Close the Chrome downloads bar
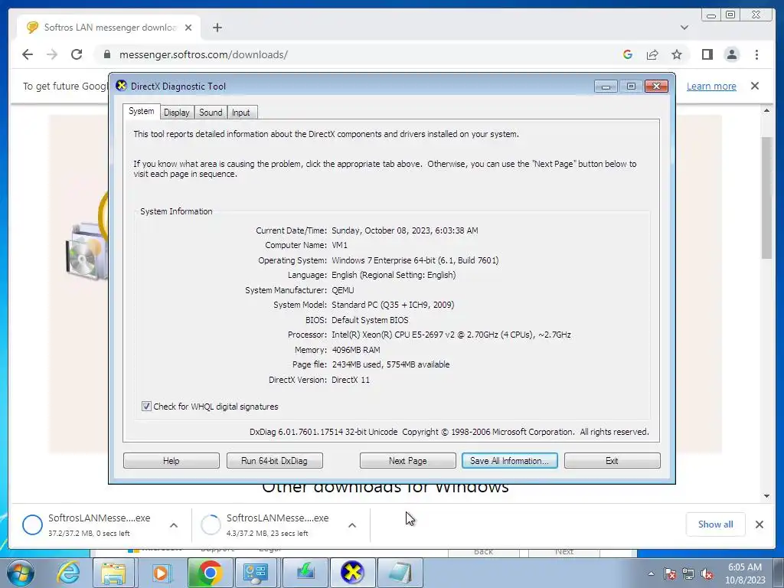This screenshot has height=588, width=784. pyautogui.click(x=759, y=524)
